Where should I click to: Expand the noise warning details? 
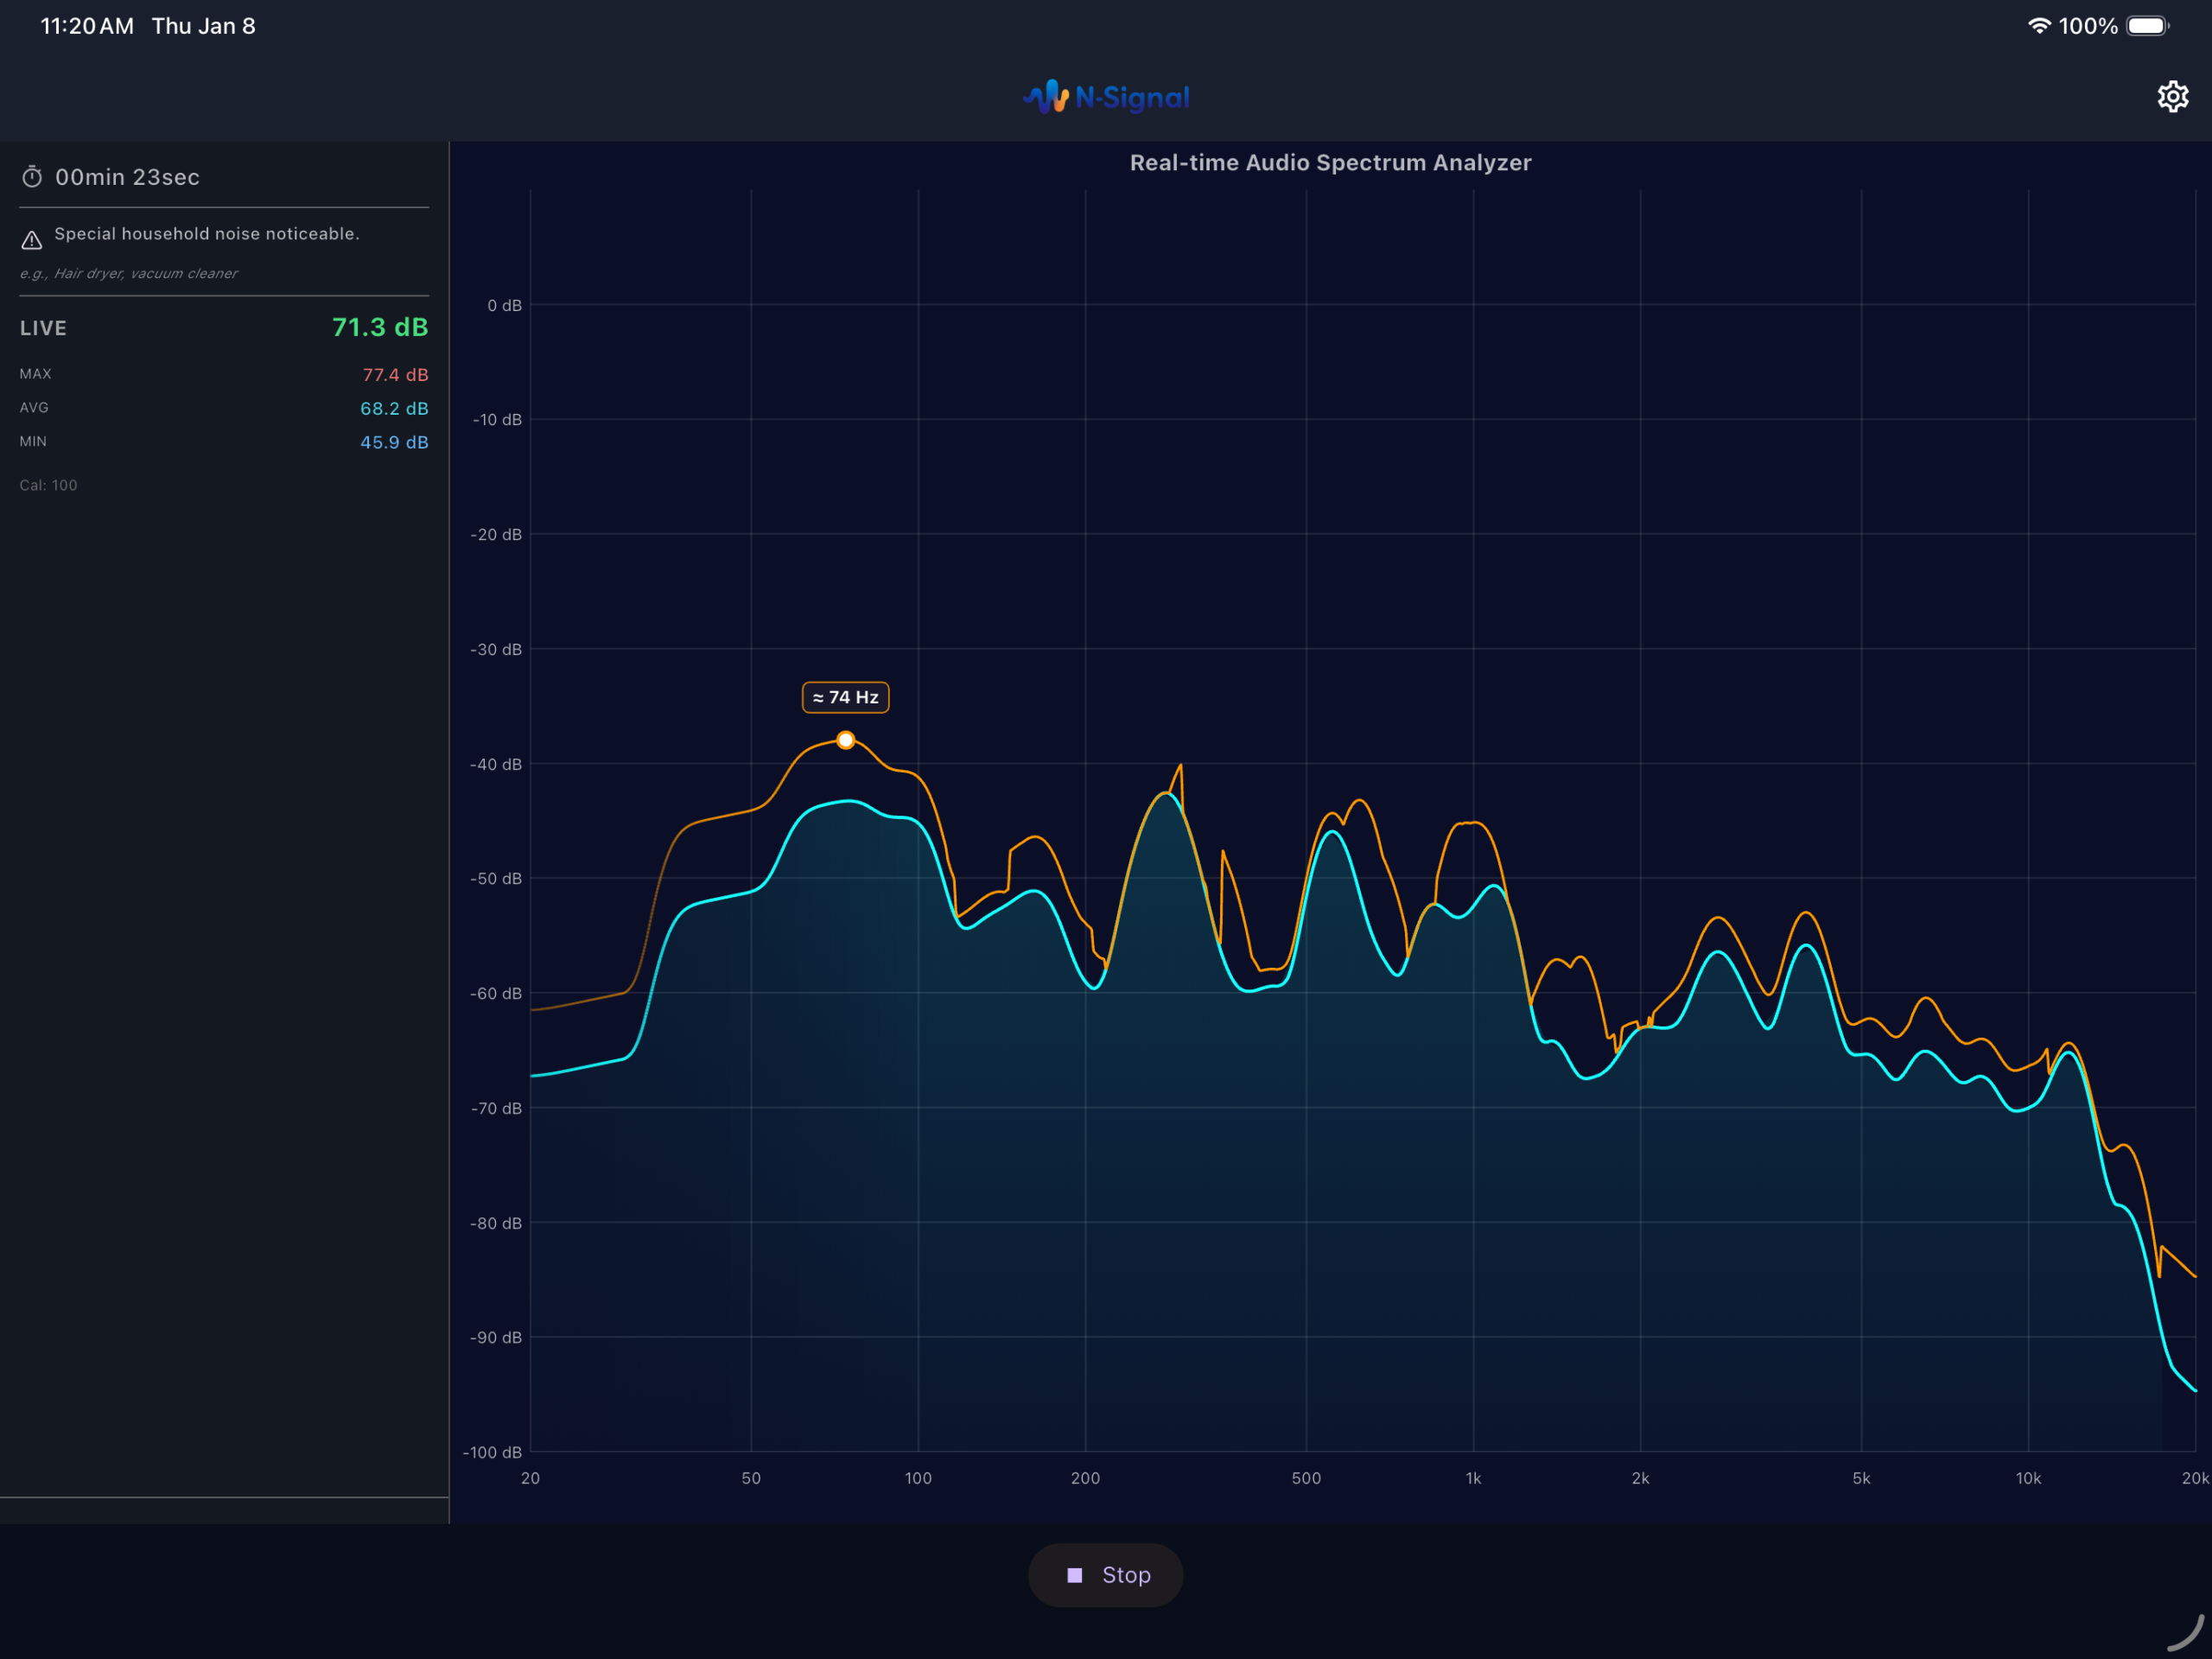click(x=206, y=233)
